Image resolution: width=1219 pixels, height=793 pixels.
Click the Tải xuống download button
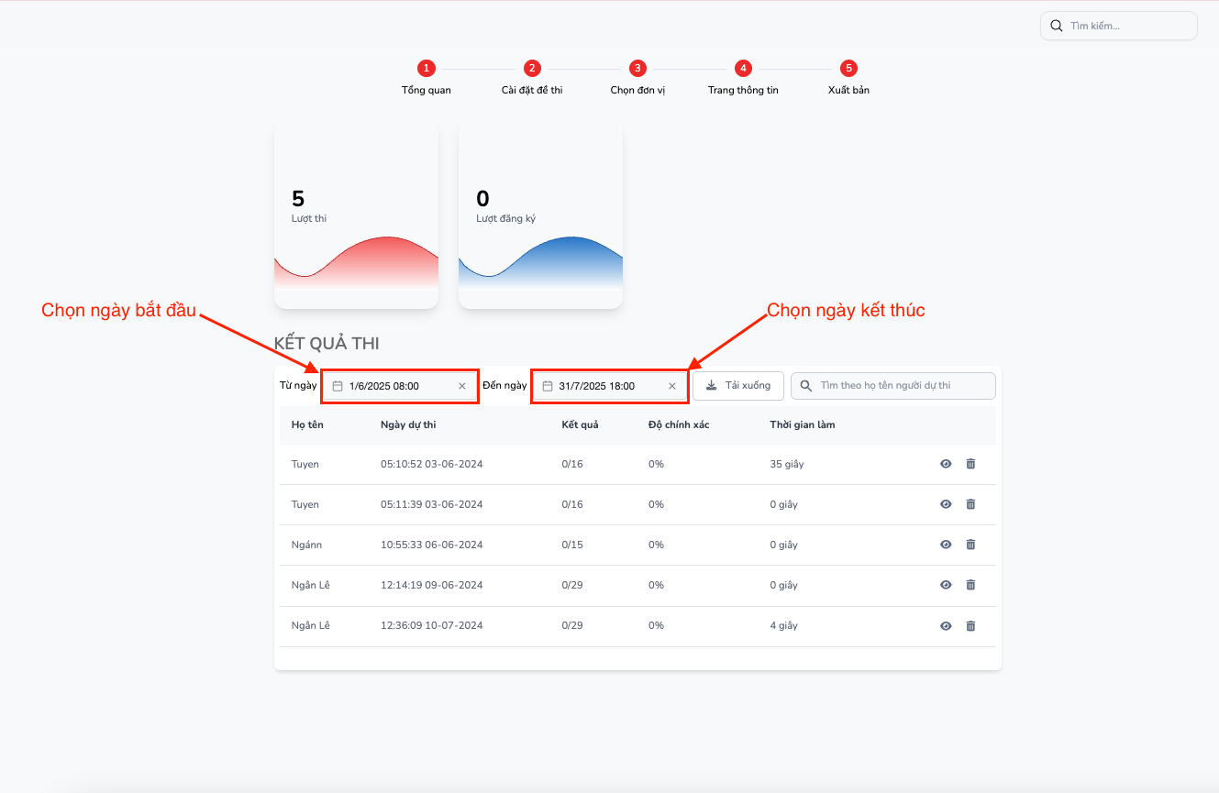click(x=738, y=386)
